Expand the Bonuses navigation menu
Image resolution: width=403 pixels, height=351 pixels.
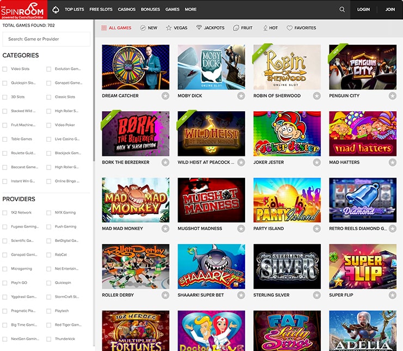coord(150,9)
